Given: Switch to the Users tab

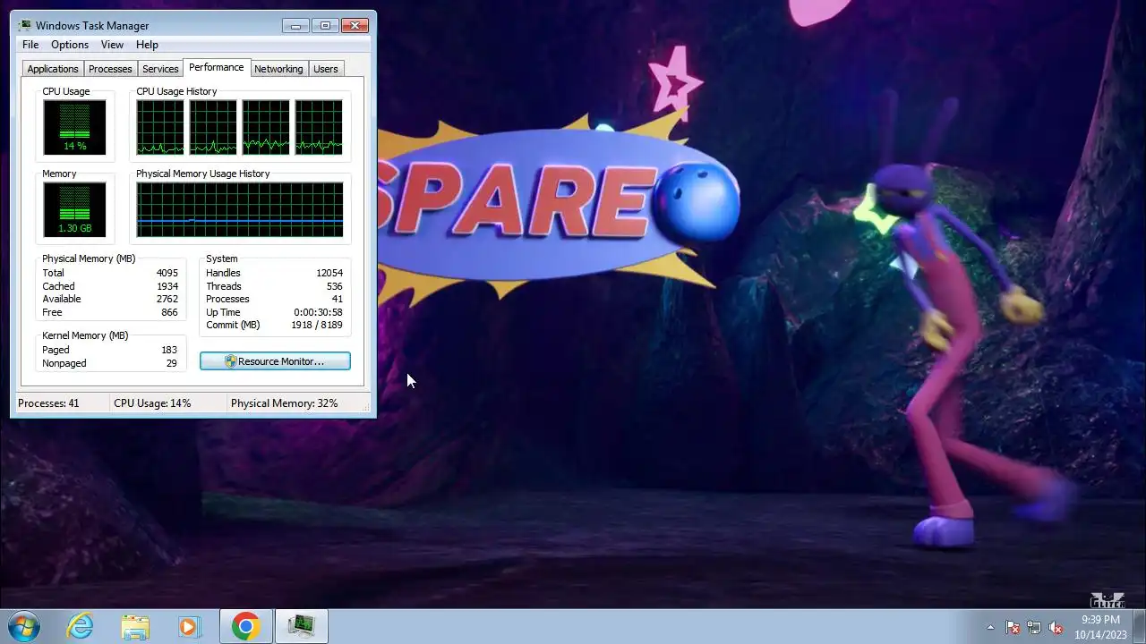Looking at the screenshot, I should (326, 69).
